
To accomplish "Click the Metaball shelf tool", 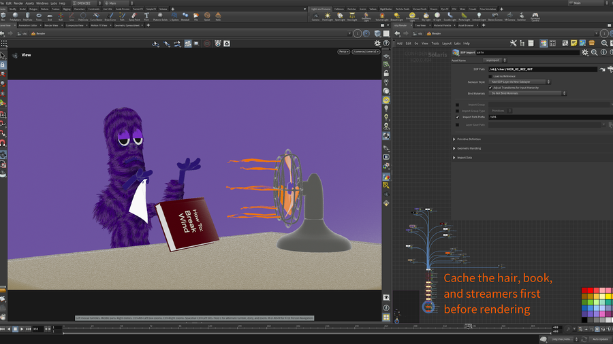I will pyautogui.click(x=185, y=17).
